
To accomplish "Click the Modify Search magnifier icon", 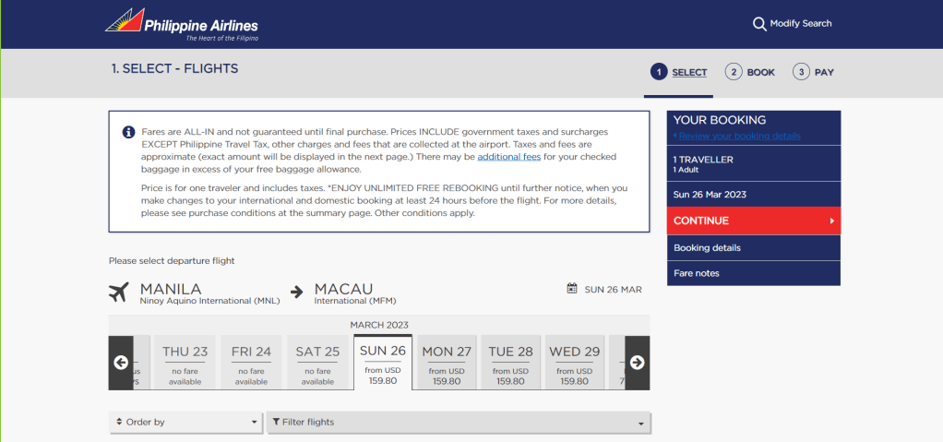I will [x=759, y=24].
